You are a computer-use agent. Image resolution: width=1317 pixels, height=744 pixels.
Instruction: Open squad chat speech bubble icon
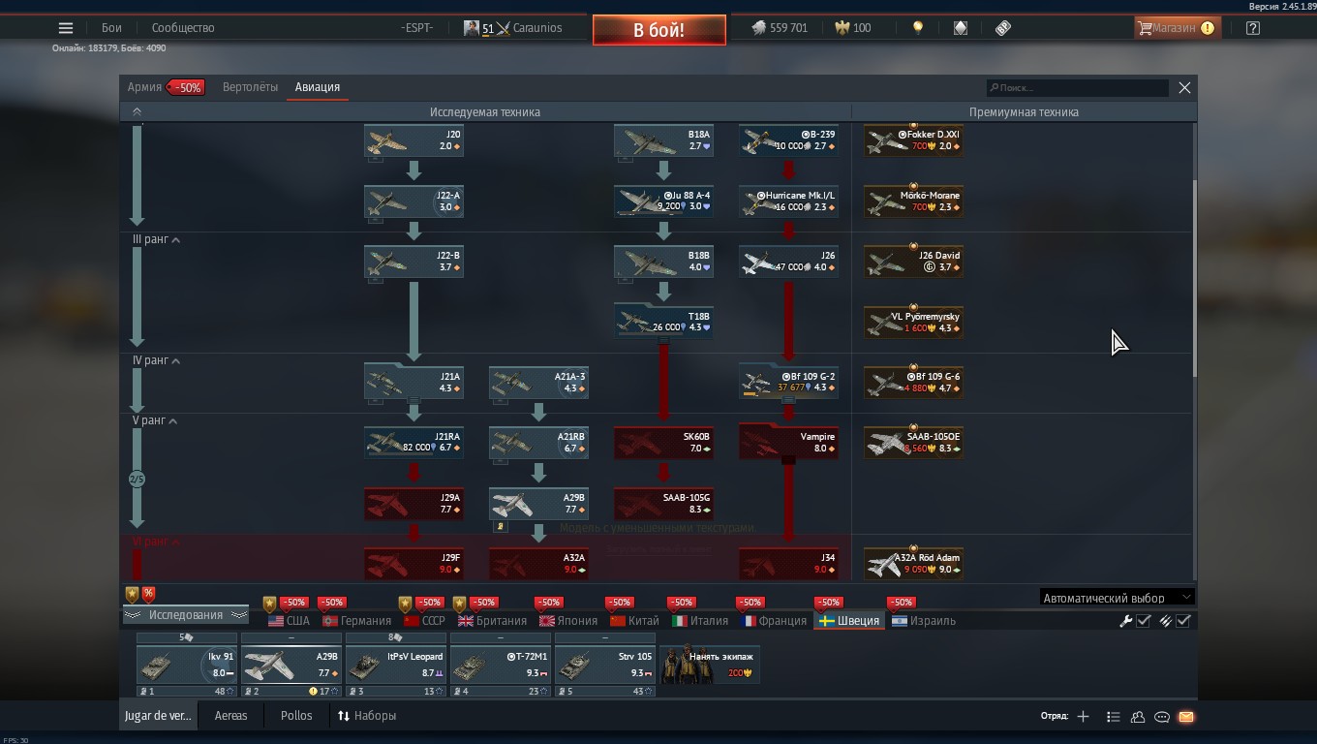tap(1162, 717)
